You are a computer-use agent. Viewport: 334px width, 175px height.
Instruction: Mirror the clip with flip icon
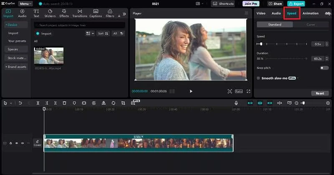pyautogui.click(x=104, y=103)
